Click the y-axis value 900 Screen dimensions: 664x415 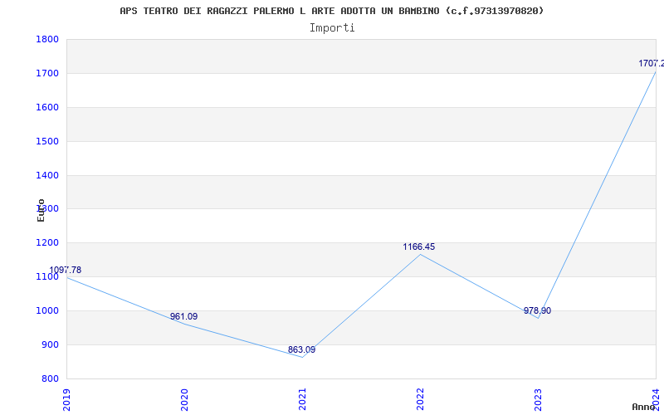tap(50, 344)
